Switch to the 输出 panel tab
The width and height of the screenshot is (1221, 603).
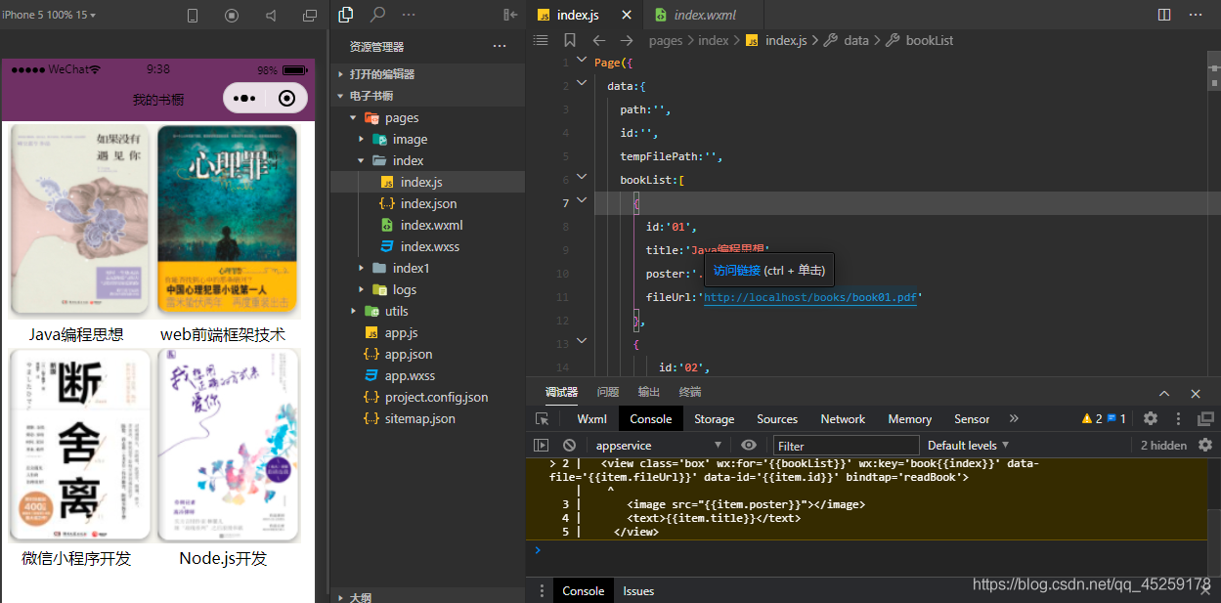(649, 392)
